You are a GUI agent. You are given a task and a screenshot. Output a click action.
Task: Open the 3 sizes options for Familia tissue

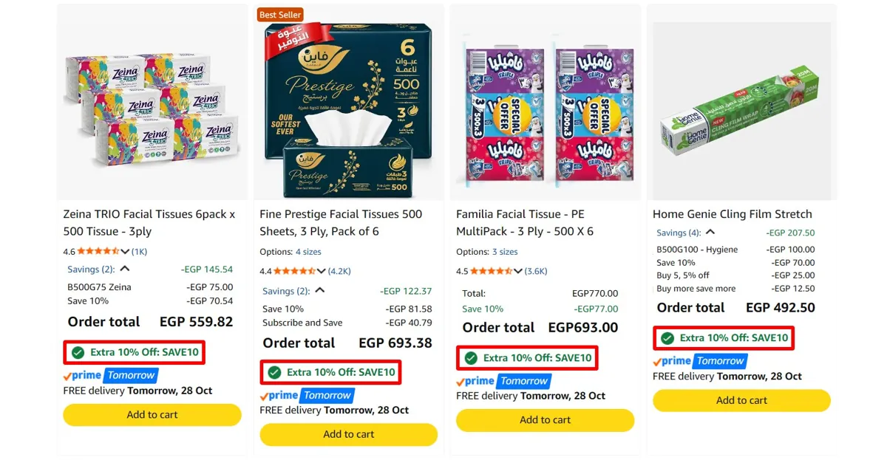pos(505,252)
